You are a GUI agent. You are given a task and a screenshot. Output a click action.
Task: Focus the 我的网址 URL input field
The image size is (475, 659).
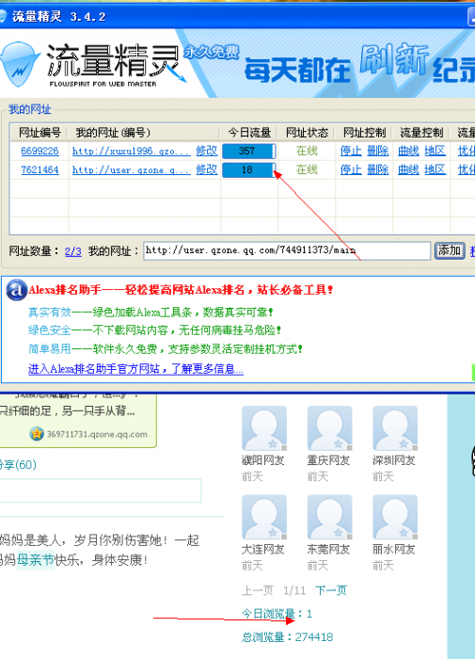(287, 250)
